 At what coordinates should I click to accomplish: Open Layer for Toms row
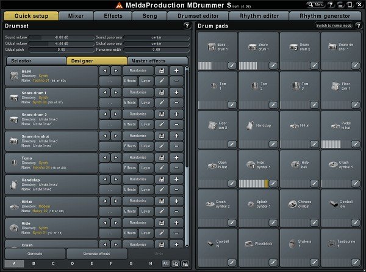pos(146,168)
